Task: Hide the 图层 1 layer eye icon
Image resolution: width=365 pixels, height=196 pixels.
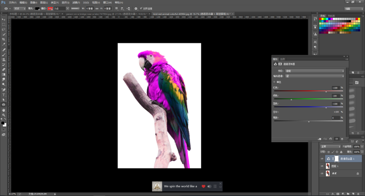Action: (322, 166)
